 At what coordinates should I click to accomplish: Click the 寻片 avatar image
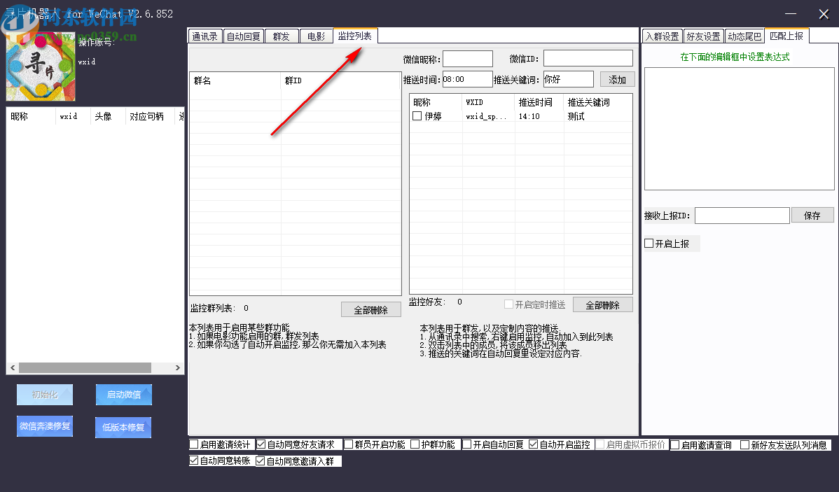tap(41, 66)
